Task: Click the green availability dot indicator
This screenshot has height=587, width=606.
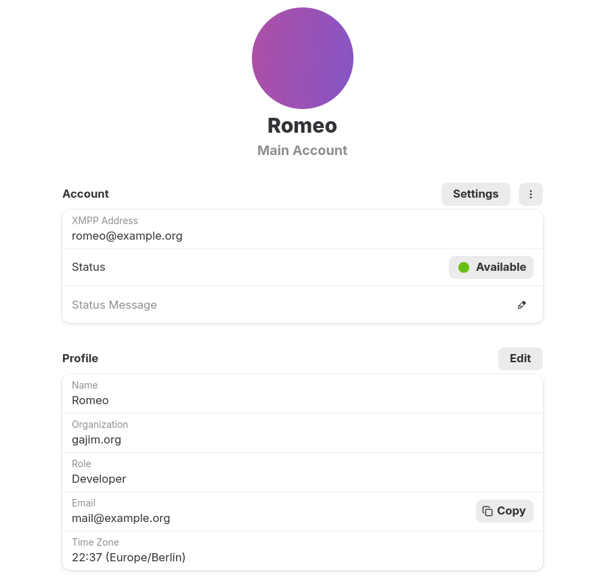Action: 464,267
